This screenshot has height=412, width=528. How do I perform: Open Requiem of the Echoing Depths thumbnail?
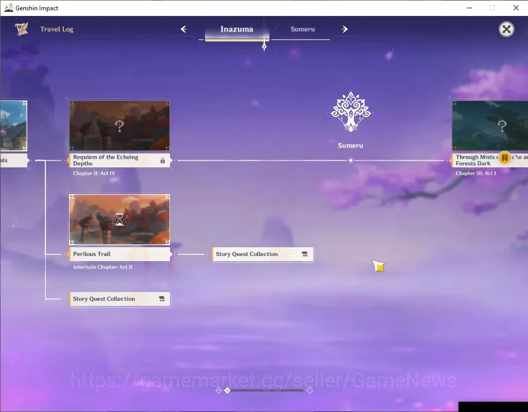tap(120, 126)
